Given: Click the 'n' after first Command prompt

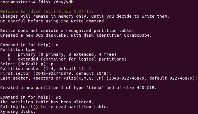Looking at the screenshot, I should coord(57,45).
